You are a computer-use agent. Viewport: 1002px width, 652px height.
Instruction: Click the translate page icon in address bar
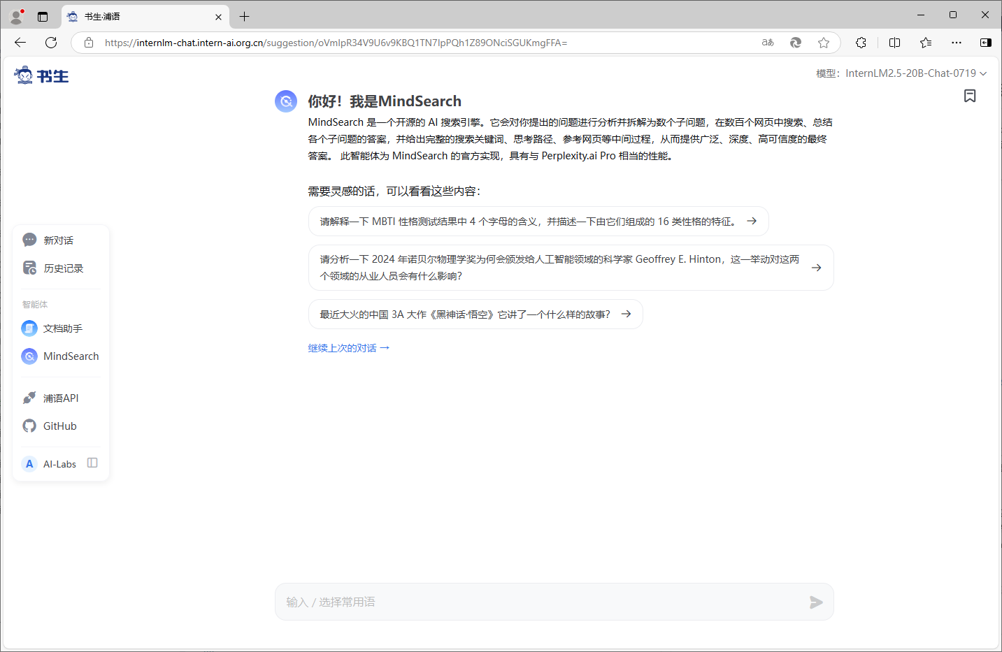point(768,43)
